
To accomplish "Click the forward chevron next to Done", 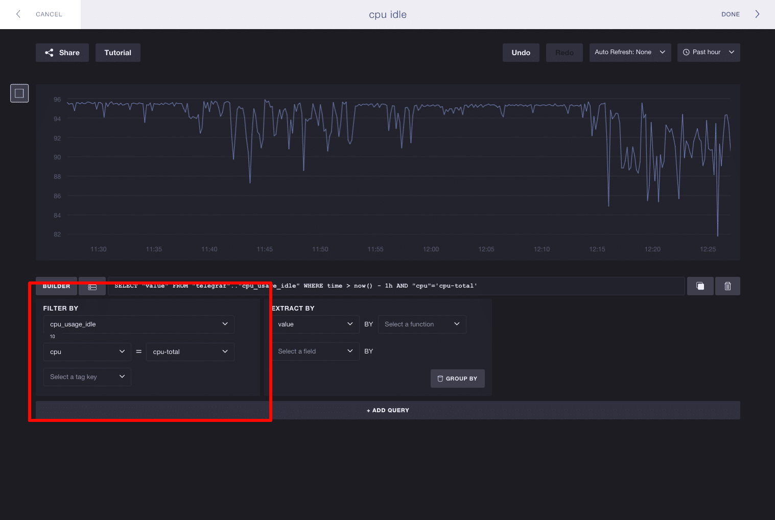I will [757, 14].
